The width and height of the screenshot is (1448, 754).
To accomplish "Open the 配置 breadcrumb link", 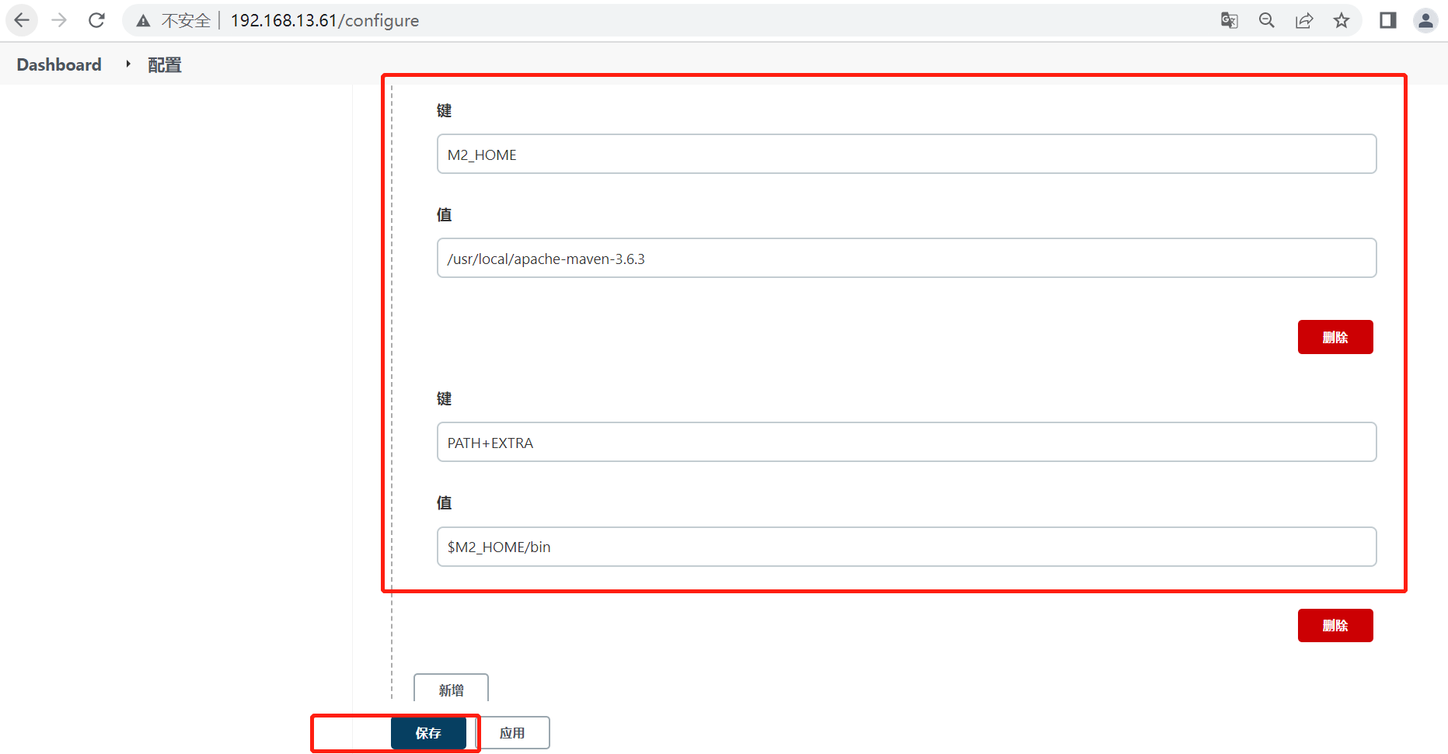I will coord(165,65).
